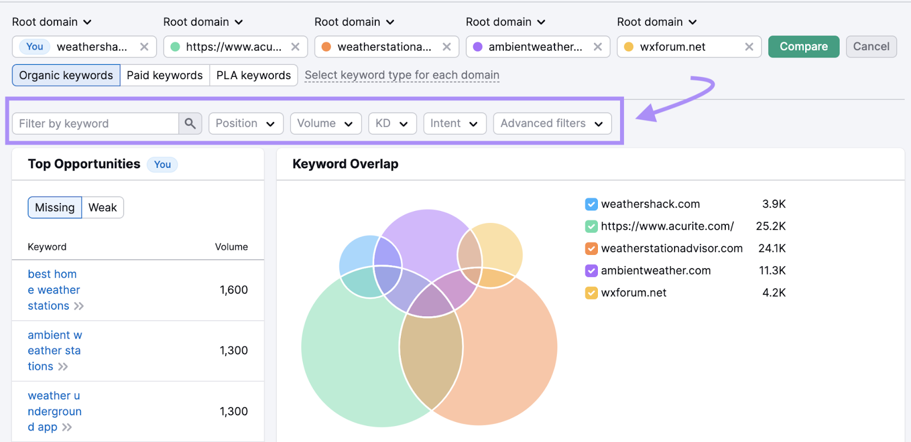
Task: Switch to Weak opportunities
Action: (x=102, y=208)
